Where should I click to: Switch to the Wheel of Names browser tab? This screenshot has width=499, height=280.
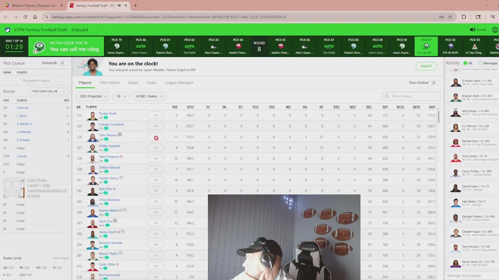[x=34, y=5]
